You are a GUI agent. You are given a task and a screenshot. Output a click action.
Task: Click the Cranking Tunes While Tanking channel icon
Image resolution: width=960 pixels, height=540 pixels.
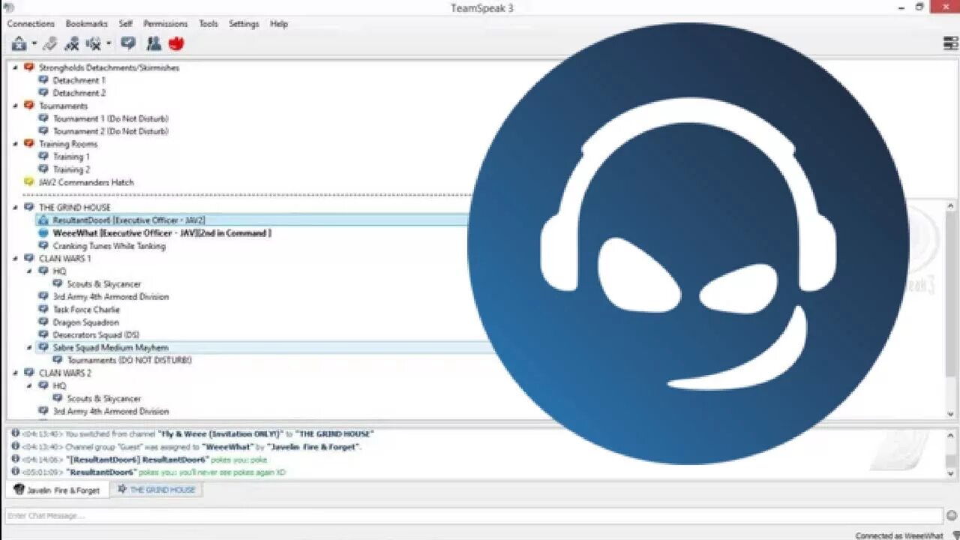click(43, 246)
